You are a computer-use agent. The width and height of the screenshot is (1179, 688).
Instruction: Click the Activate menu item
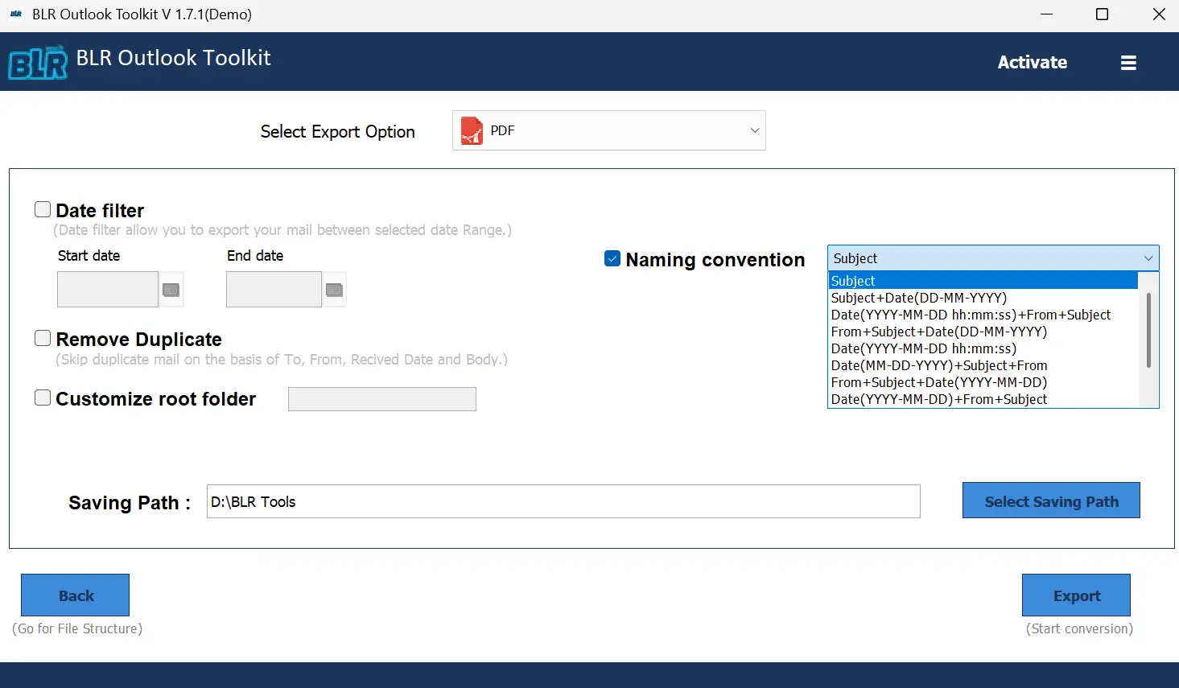1033,62
